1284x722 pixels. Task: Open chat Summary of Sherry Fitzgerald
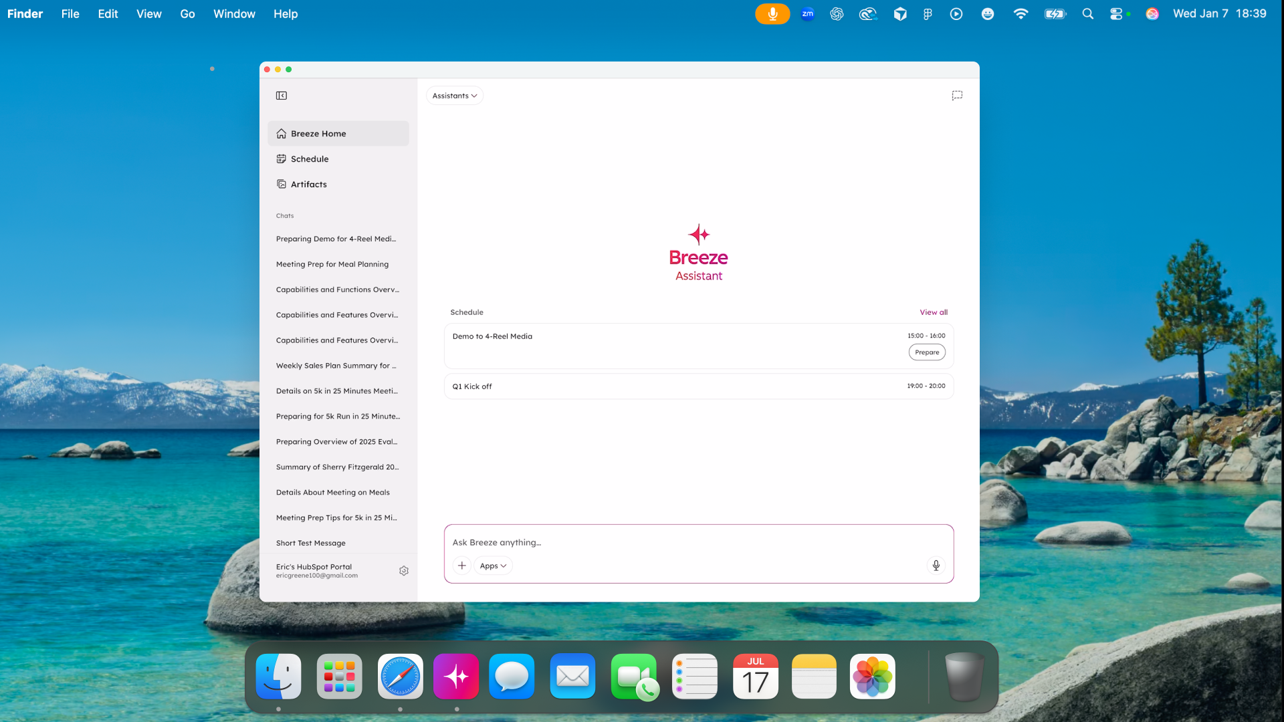click(338, 467)
